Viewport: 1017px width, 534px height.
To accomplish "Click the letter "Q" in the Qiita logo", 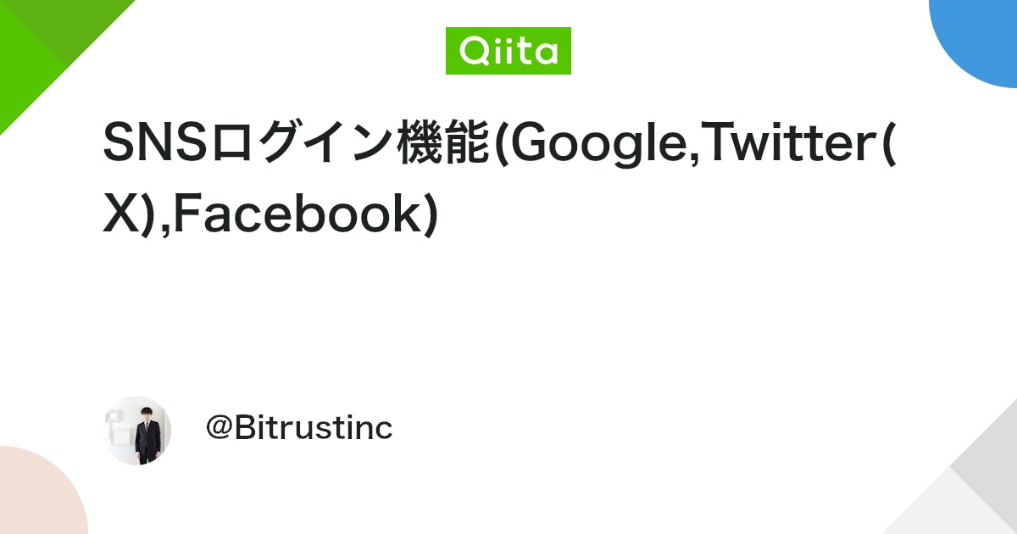I will pos(473,52).
